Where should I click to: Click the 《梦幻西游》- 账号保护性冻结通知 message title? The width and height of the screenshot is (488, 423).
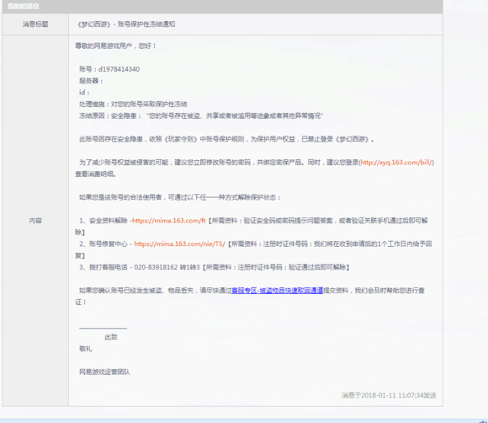[x=125, y=24]
